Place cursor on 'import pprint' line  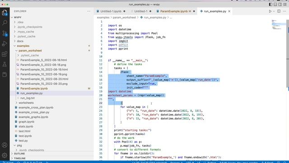coord(118,49)
